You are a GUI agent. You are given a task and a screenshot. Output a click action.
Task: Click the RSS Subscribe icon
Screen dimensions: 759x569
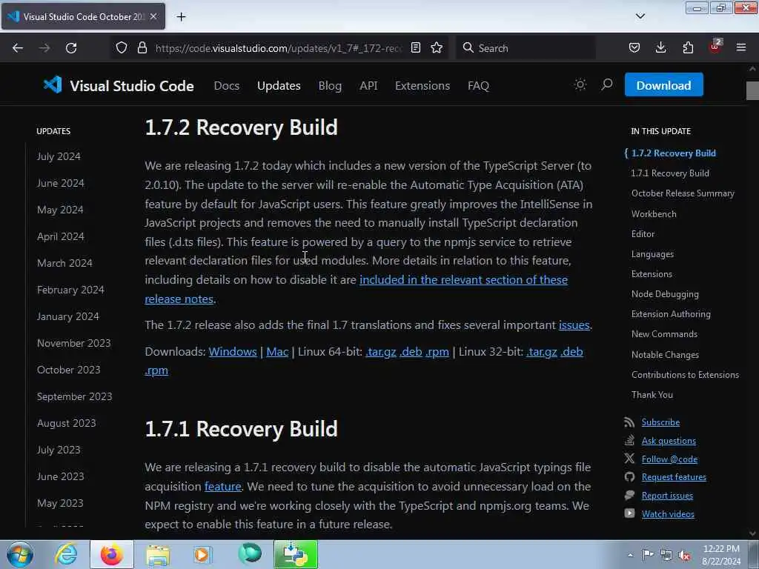click(629, 422)
